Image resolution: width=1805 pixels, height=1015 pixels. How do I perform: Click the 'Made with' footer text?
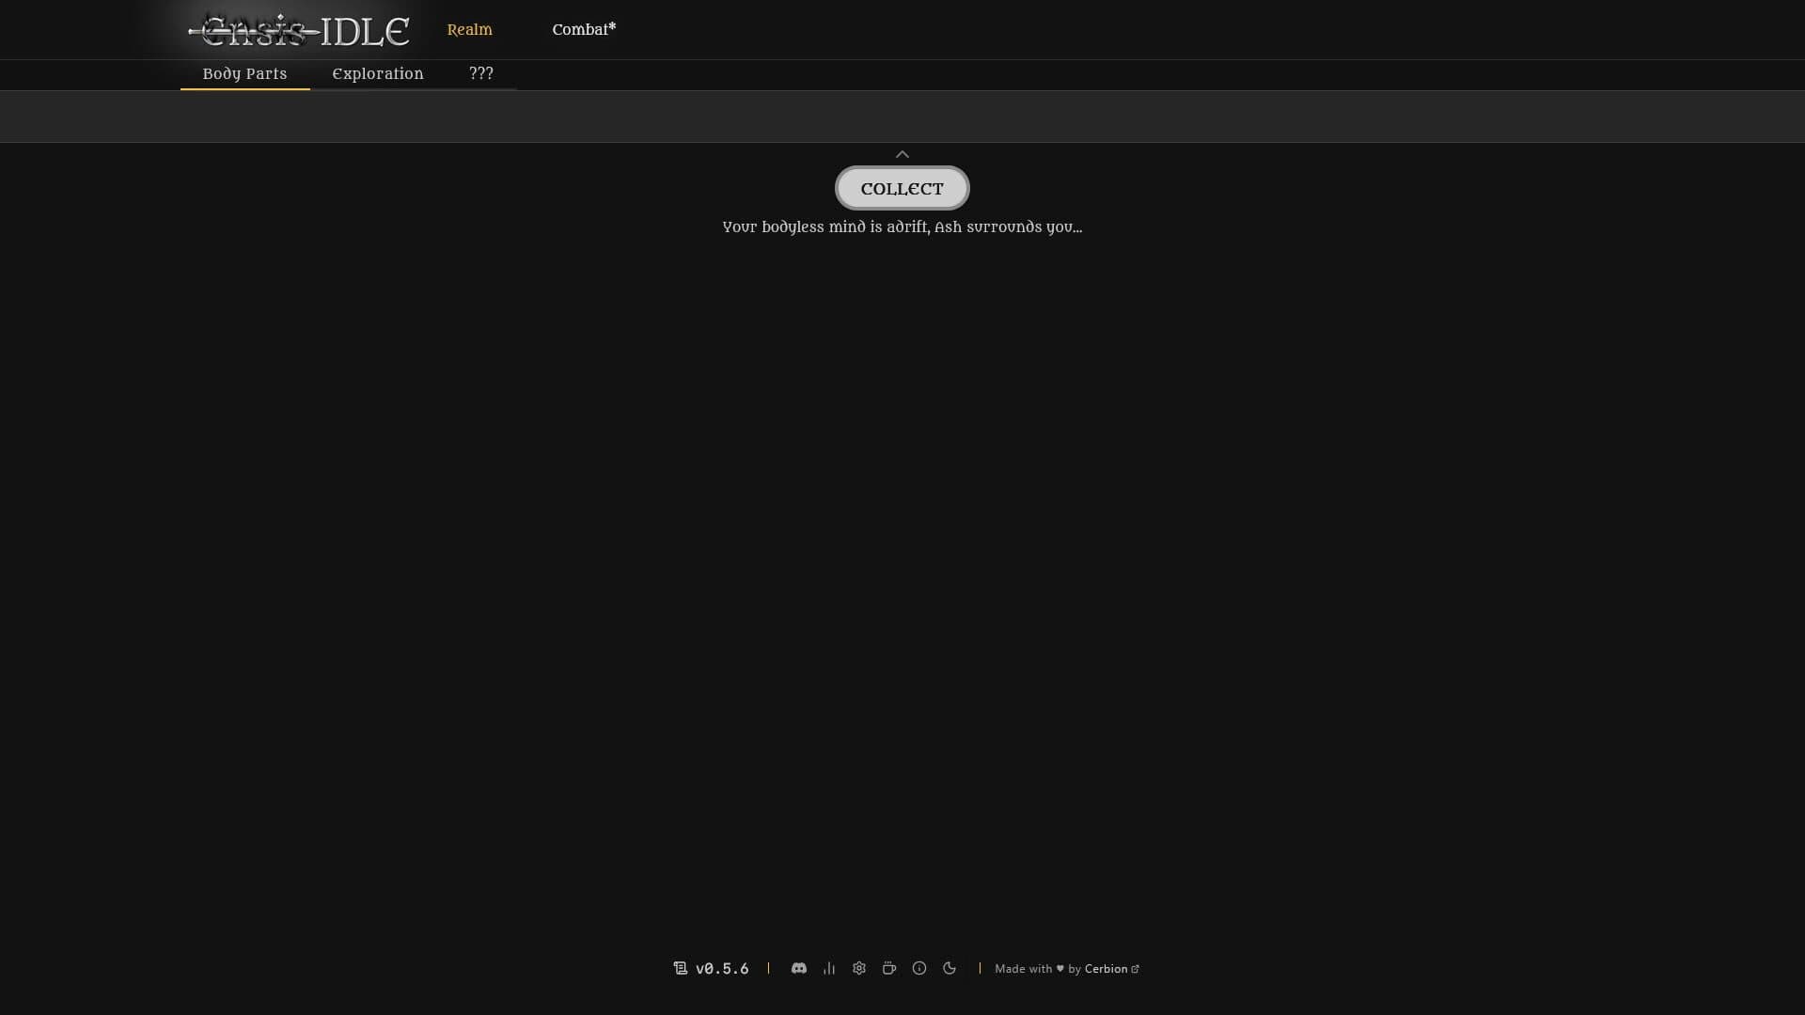pos(1024,969)
